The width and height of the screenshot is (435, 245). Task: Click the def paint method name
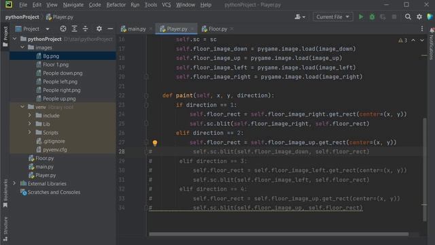click(x=184, y=95)
